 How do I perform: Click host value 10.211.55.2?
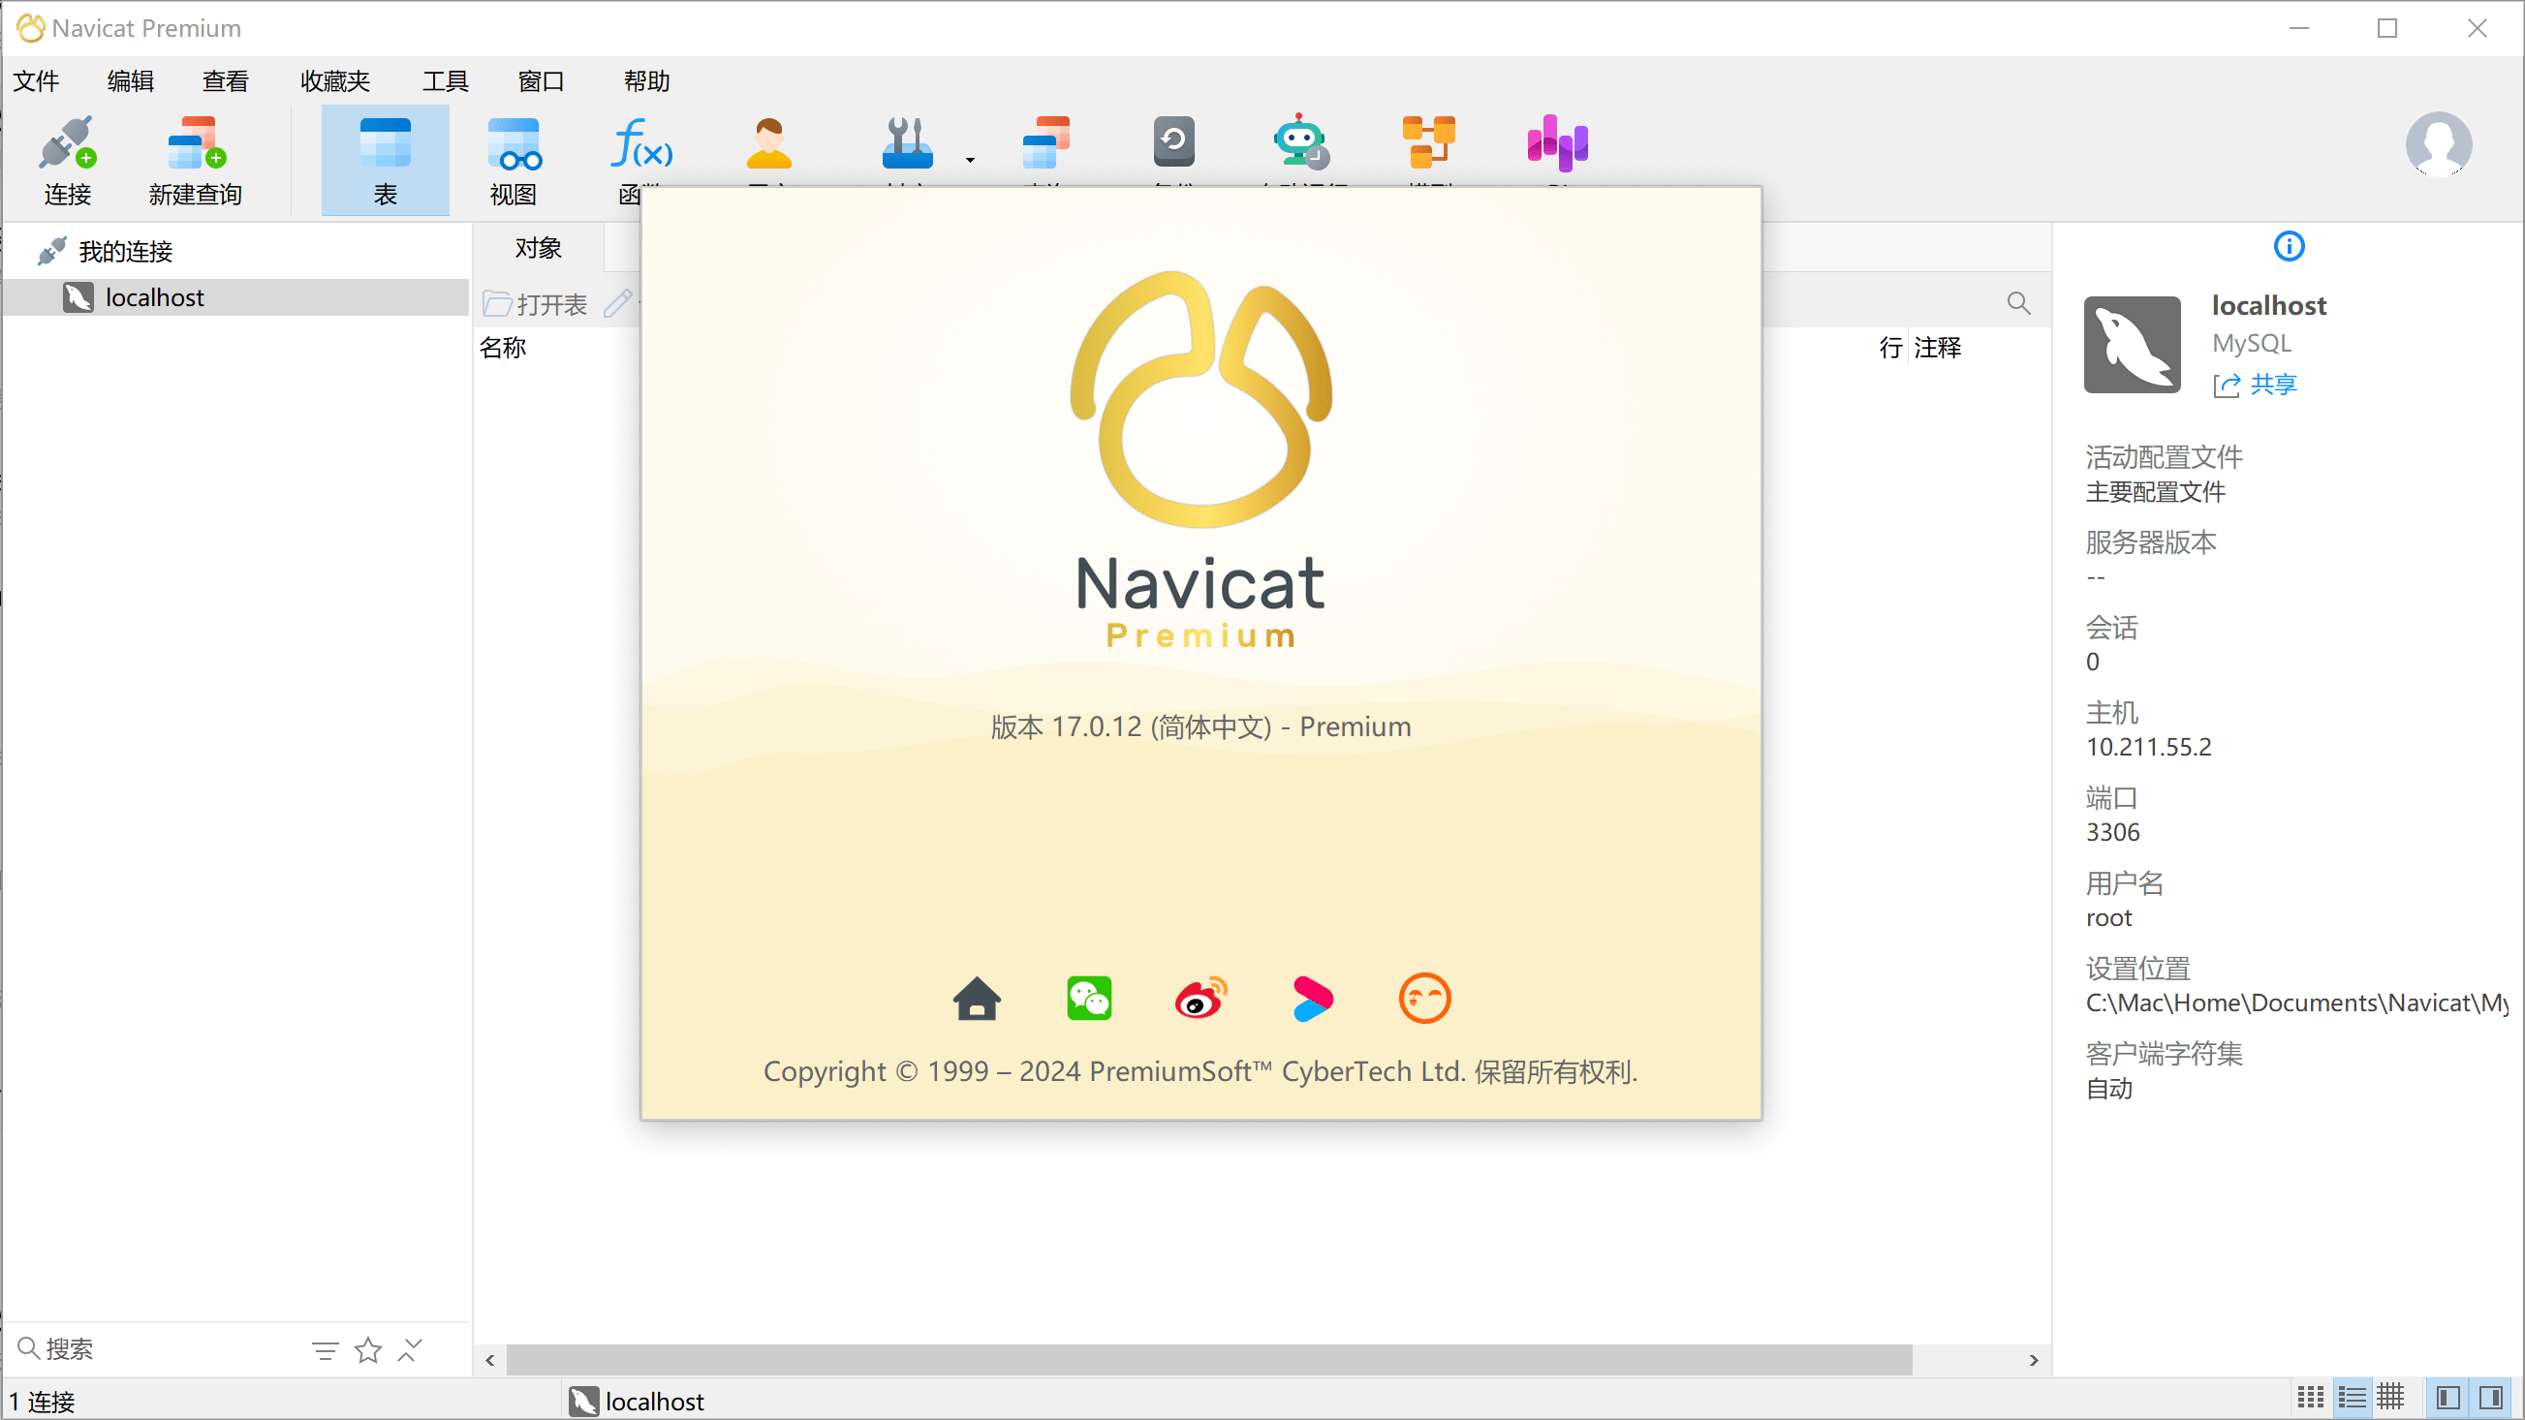[x=2149, y=747]
